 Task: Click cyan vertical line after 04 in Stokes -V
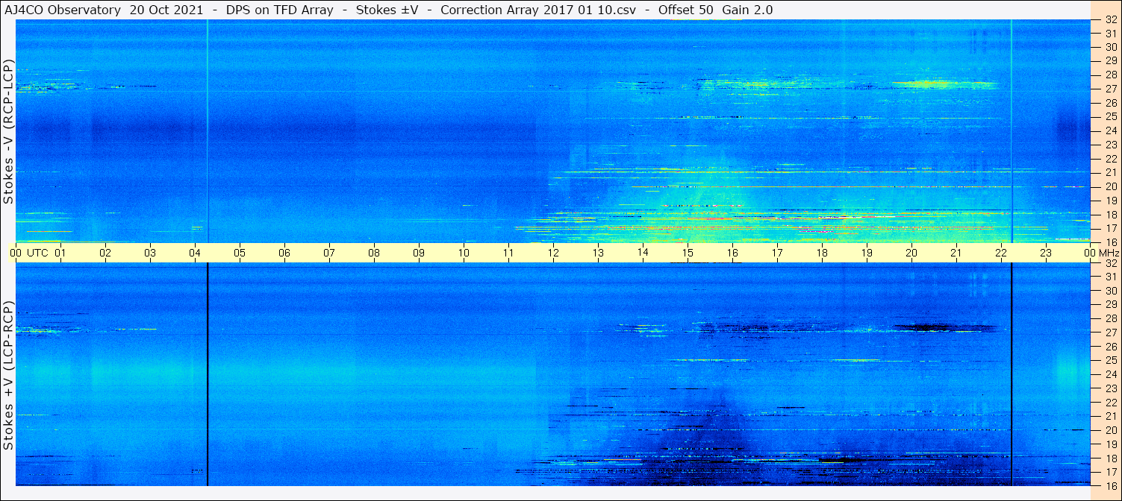pyautogui.click(x=208, y=131)
